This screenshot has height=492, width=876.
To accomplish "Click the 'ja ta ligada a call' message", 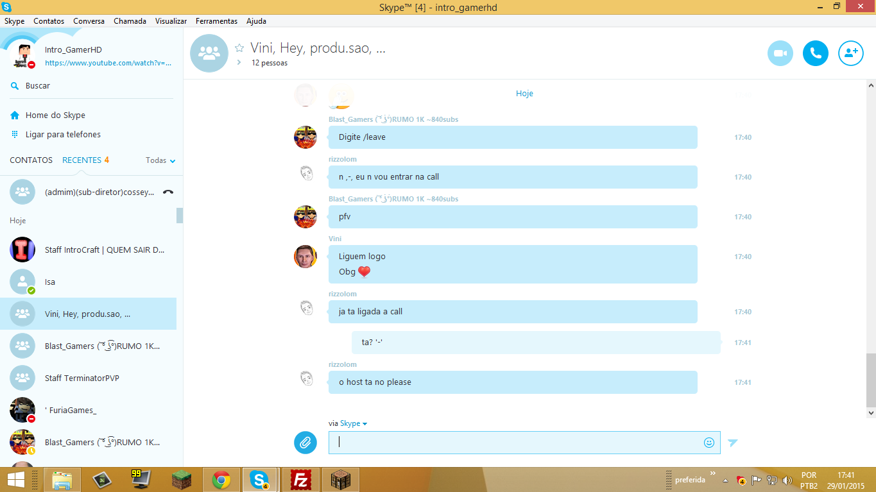I will [x=513, y=312].
